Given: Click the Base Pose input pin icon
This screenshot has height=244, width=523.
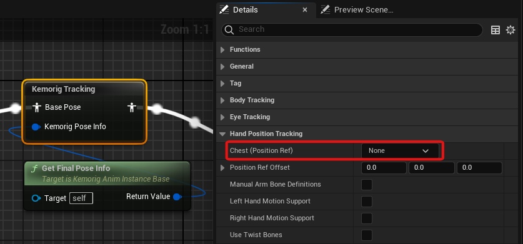Looking at the screenshot, I should click(x=37, y=107).
